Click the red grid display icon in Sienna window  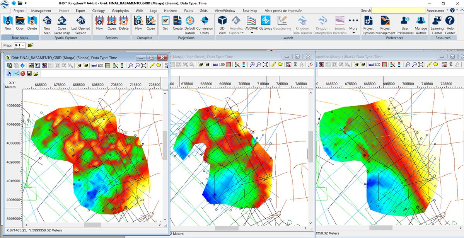[x=107, y=65]
